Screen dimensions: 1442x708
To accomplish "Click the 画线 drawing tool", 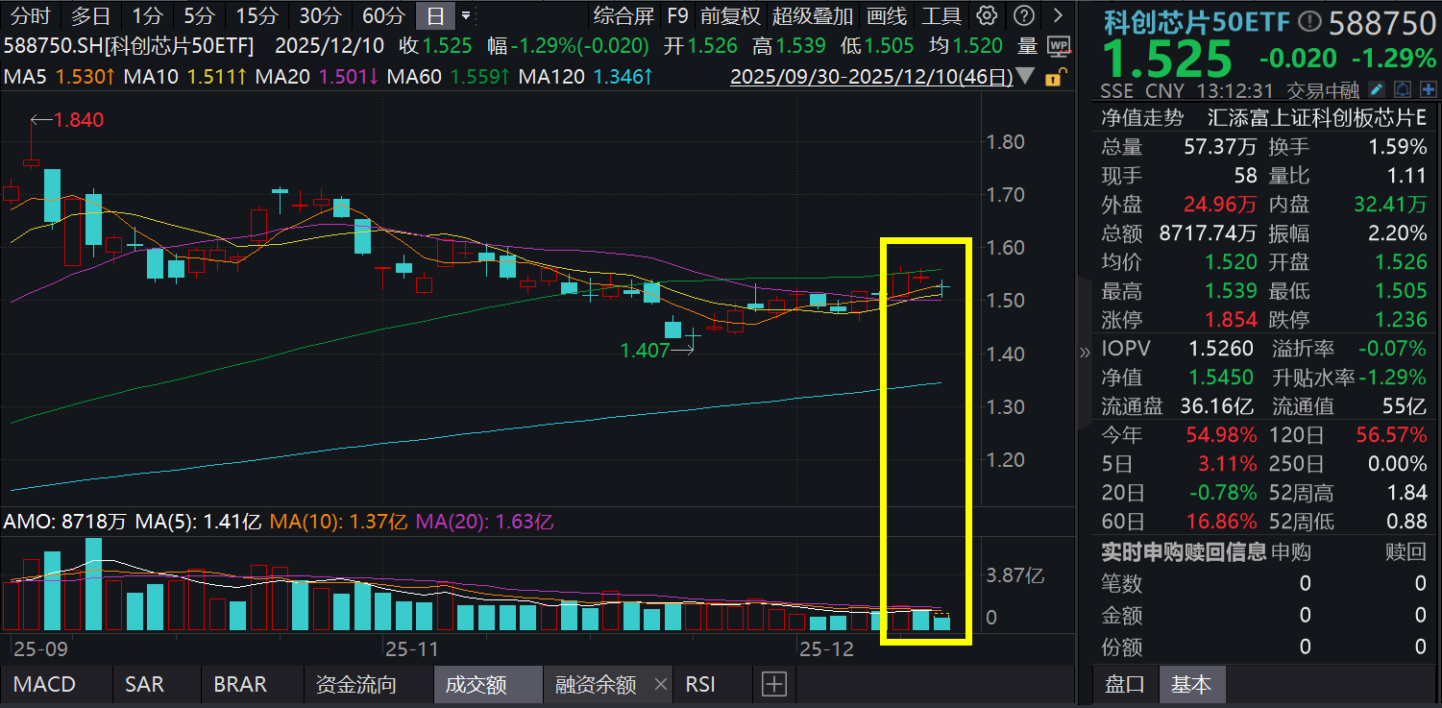I will (889, 15).
